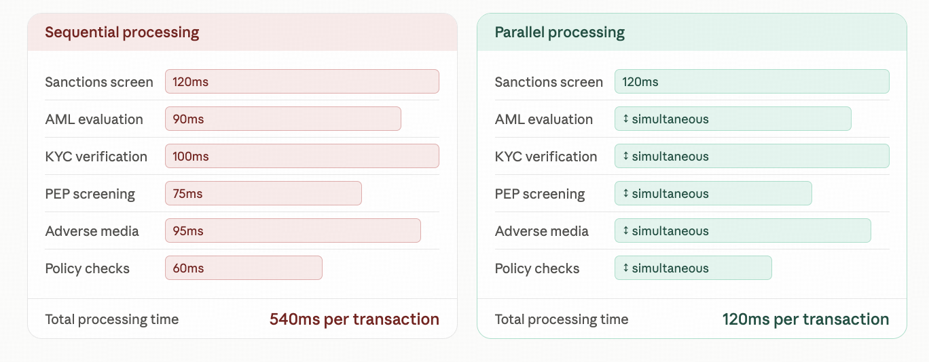Image resolution: width=929 pixels, height=362 pixels.
Task: Click the simultaneous arrow icon for KYC verification
Action: (x=625, y=157)
